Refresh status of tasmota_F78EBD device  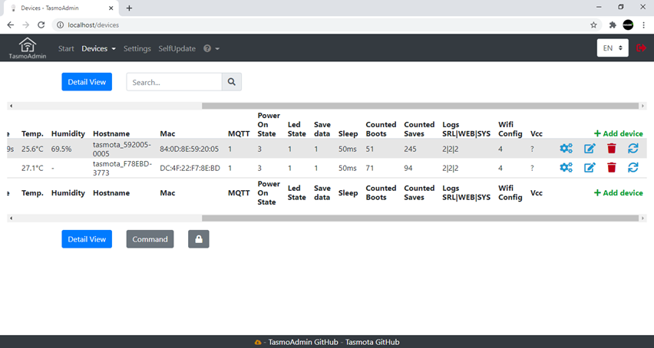click(x=633, y=167)
